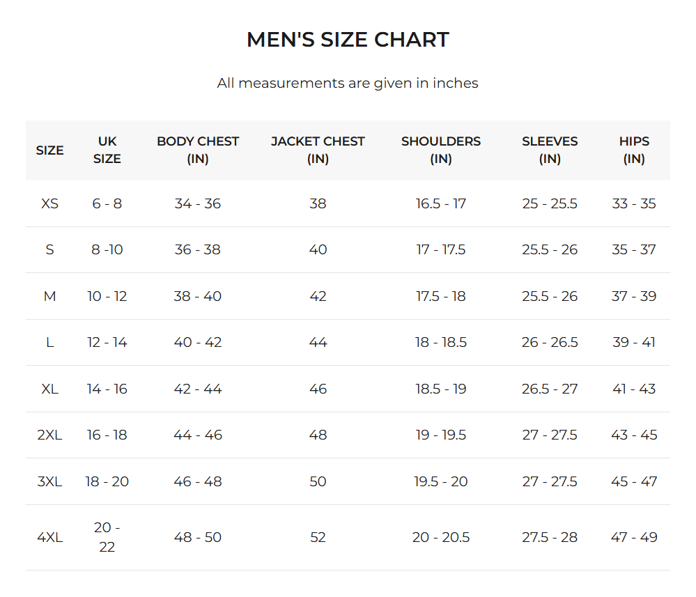Click the MEN'S SIZE CHART heading
The image size is (696, 597).
348,40
